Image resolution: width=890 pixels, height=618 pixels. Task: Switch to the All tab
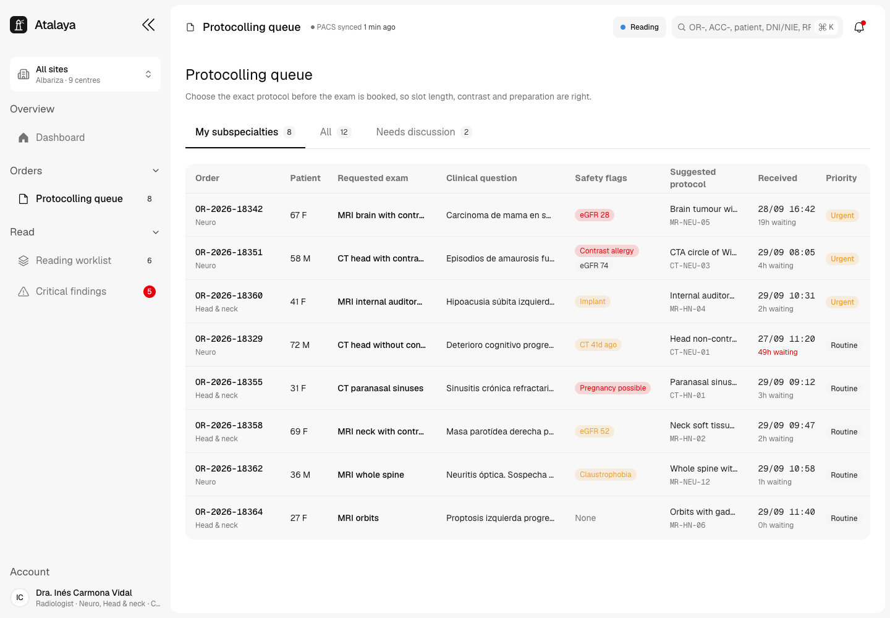[x=336, y=132]
